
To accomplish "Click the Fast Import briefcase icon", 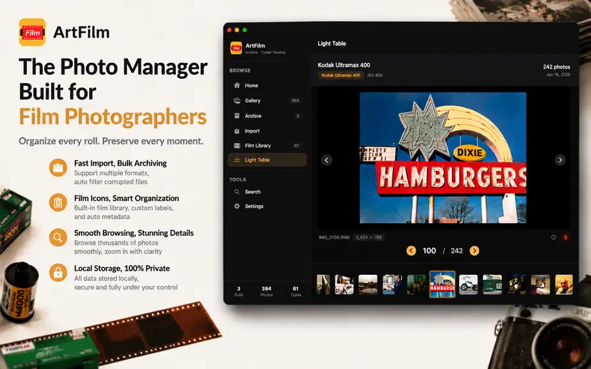I will 58,168.
